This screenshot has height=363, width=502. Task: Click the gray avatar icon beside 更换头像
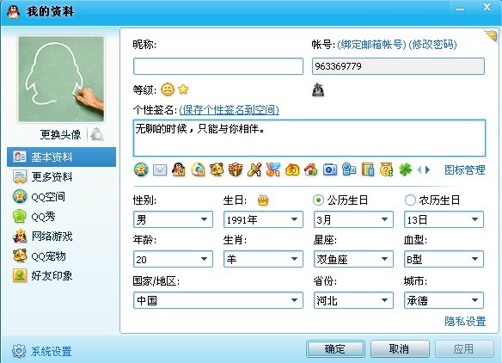(96, 134)
